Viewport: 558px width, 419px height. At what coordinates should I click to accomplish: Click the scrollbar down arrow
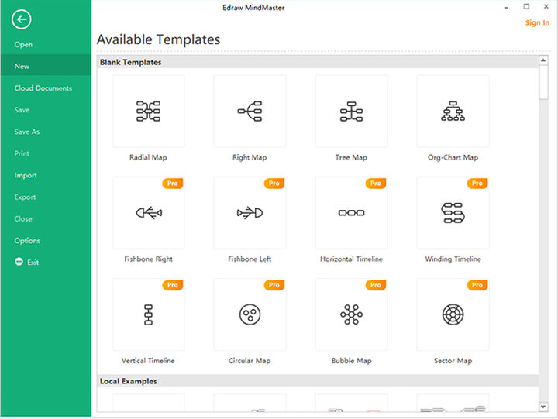point(543,407)
